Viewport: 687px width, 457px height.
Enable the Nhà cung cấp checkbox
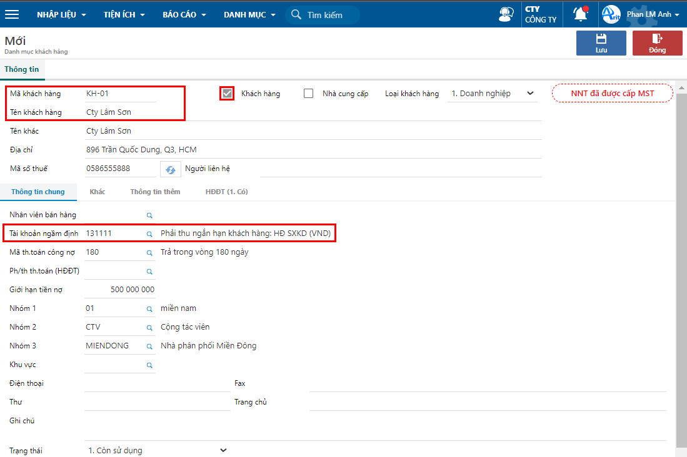(308, 94)
